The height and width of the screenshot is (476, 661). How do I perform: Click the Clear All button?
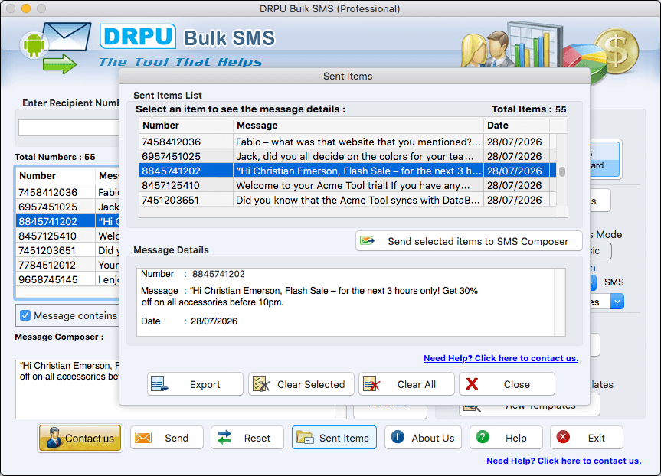point(407,383)
